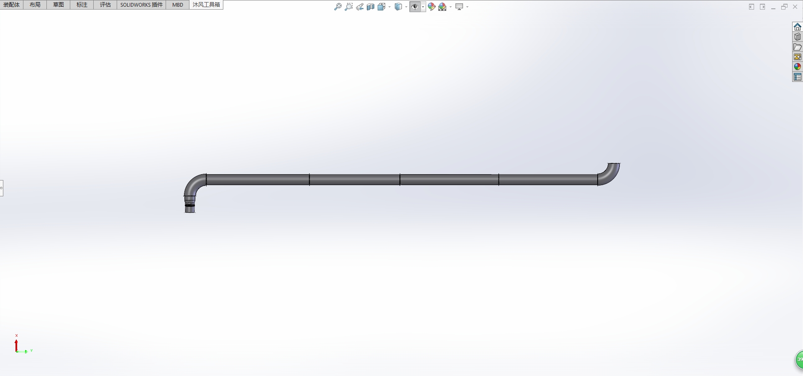Open the Edit Appearance color ball tool
803x376 pixels.
click(432, 7)
